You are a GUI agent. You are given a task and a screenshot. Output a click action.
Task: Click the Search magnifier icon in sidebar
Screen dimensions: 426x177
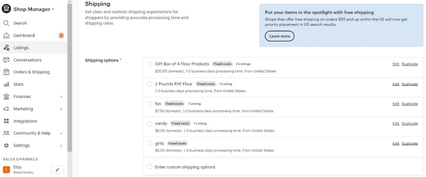6,23
